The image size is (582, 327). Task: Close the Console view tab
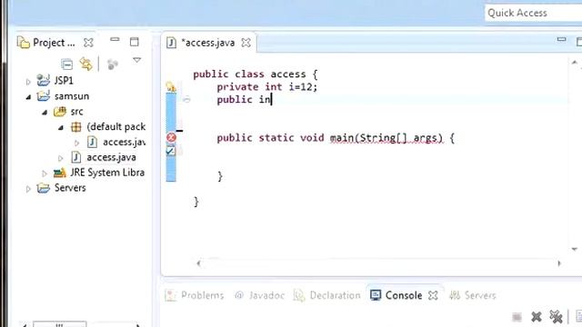coord(433,295)
